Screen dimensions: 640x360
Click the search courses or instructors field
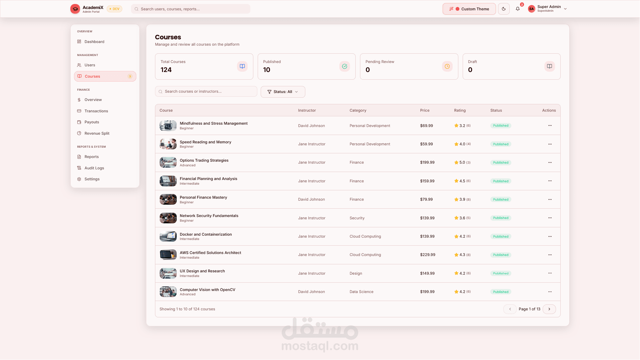206,91
